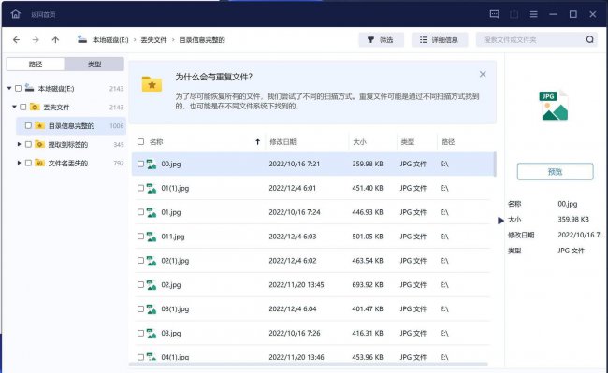The image size is (608, 373).
Task: Go back with the left arrow
Action: coord(16,39)
